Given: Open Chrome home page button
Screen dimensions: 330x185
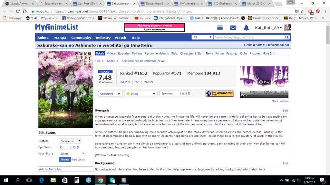Looking at the screenshot, I should 24,11.
